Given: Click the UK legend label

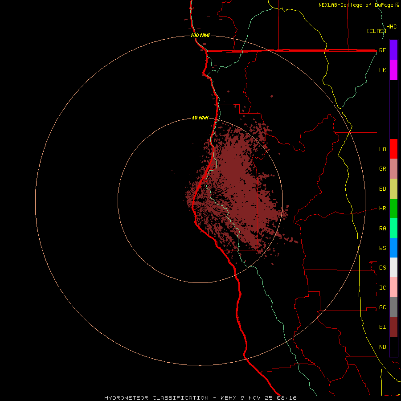Looking at the screenshot, I should (x=382, y=70).
